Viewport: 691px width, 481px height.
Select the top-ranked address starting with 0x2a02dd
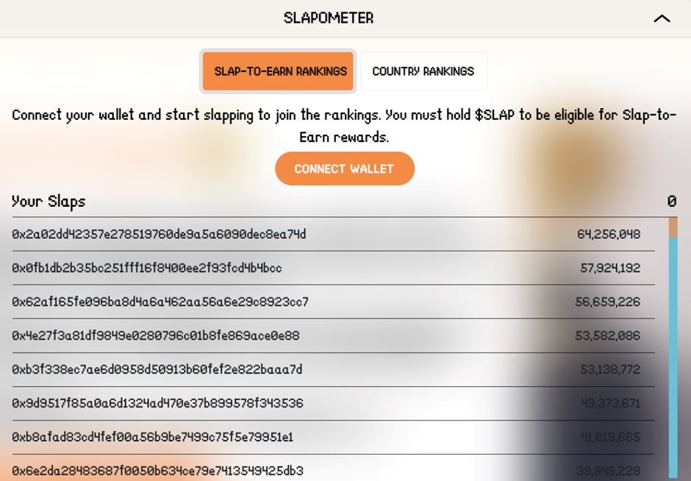[159, 235]
